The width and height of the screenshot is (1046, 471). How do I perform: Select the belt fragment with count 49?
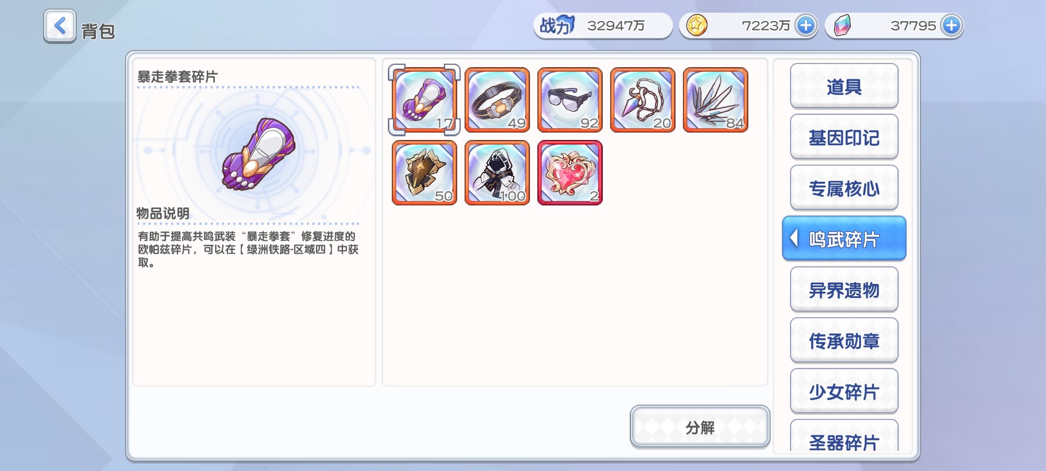coord(497,100)
